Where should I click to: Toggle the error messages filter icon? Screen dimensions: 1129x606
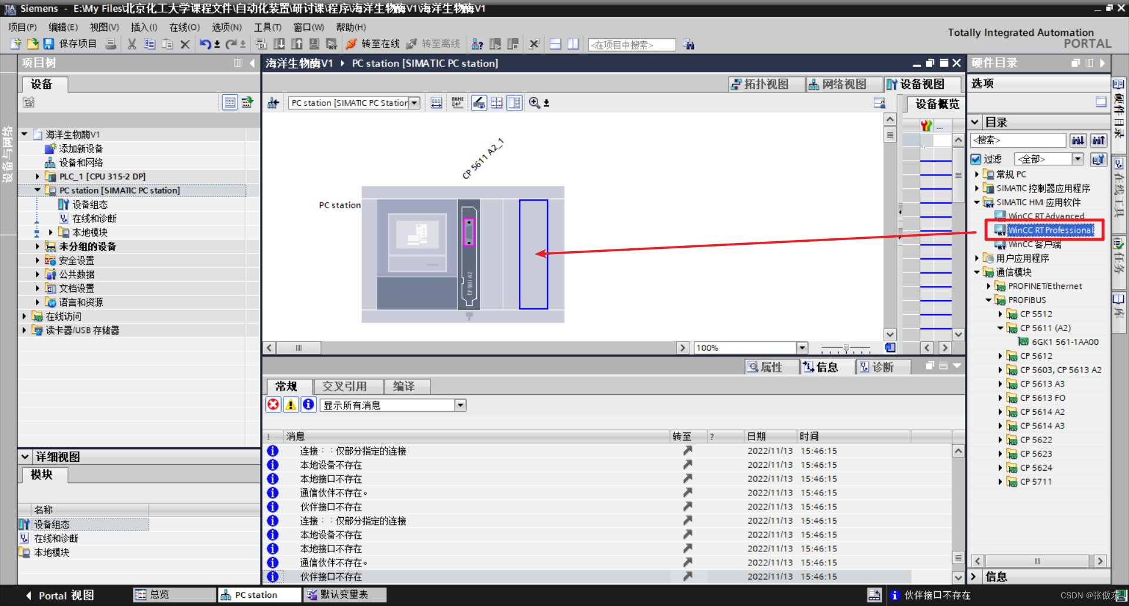tap(273, 405)
